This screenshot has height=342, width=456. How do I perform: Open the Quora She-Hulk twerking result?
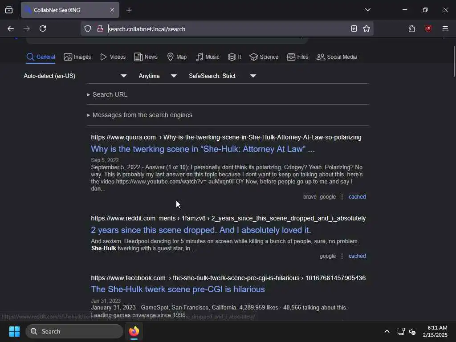pyautogui.click(x=203, y=149)
